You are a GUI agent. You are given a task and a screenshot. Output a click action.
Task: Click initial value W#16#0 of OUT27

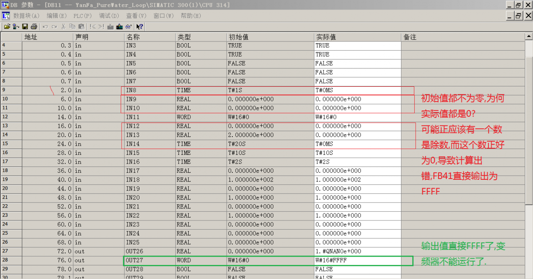point(270,260)
